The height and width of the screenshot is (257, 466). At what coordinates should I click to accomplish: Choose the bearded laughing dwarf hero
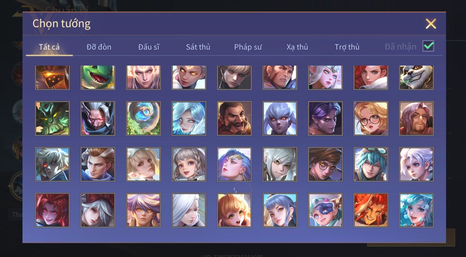point(234,119)
